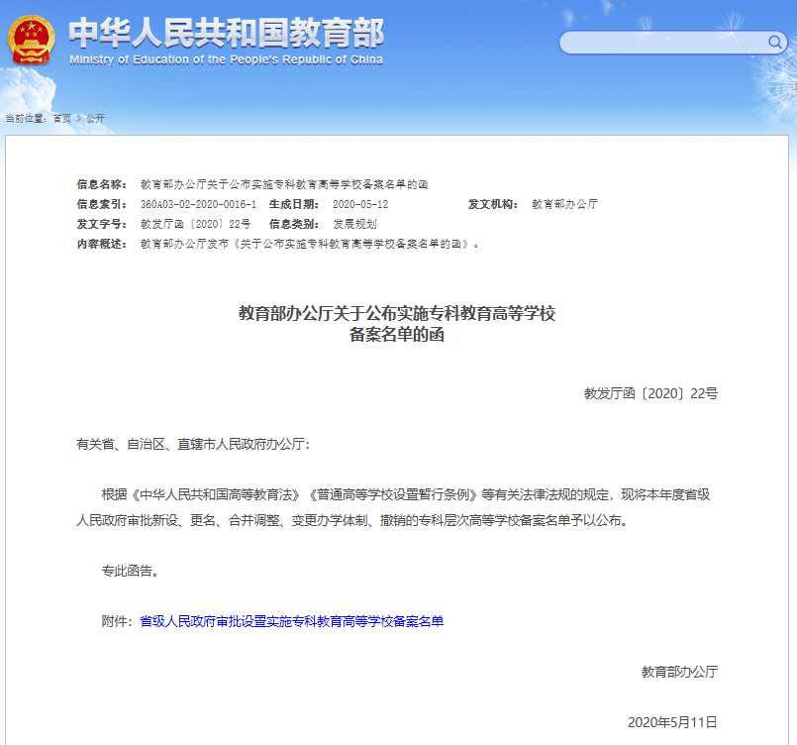Open the 公开 breadcrumb link
The height and width of the screenshot is (745, 797).
(95, 119)
